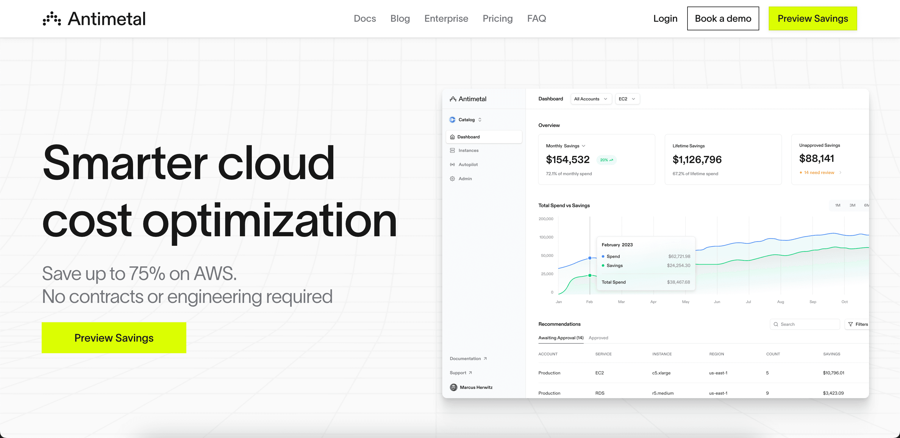This screenshot has height=438, width=900.
Task: Select the Autopilot broadcast icon
Action: point(452,165)
